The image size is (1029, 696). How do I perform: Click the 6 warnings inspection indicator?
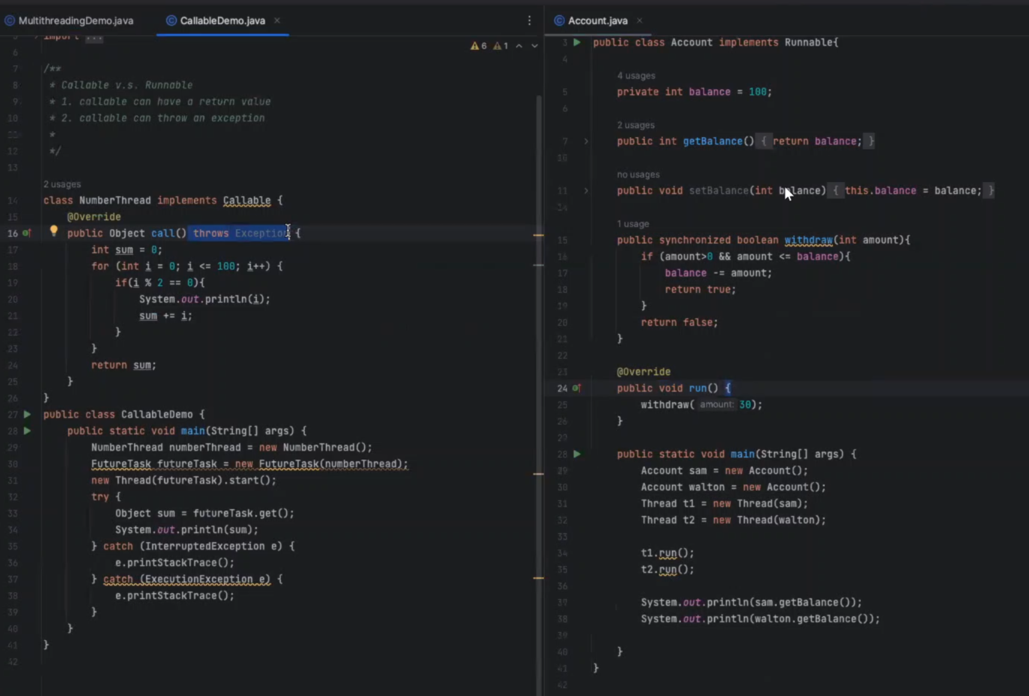479,46
